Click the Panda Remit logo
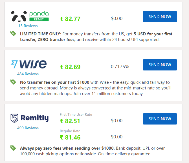 tap(30, 16)
